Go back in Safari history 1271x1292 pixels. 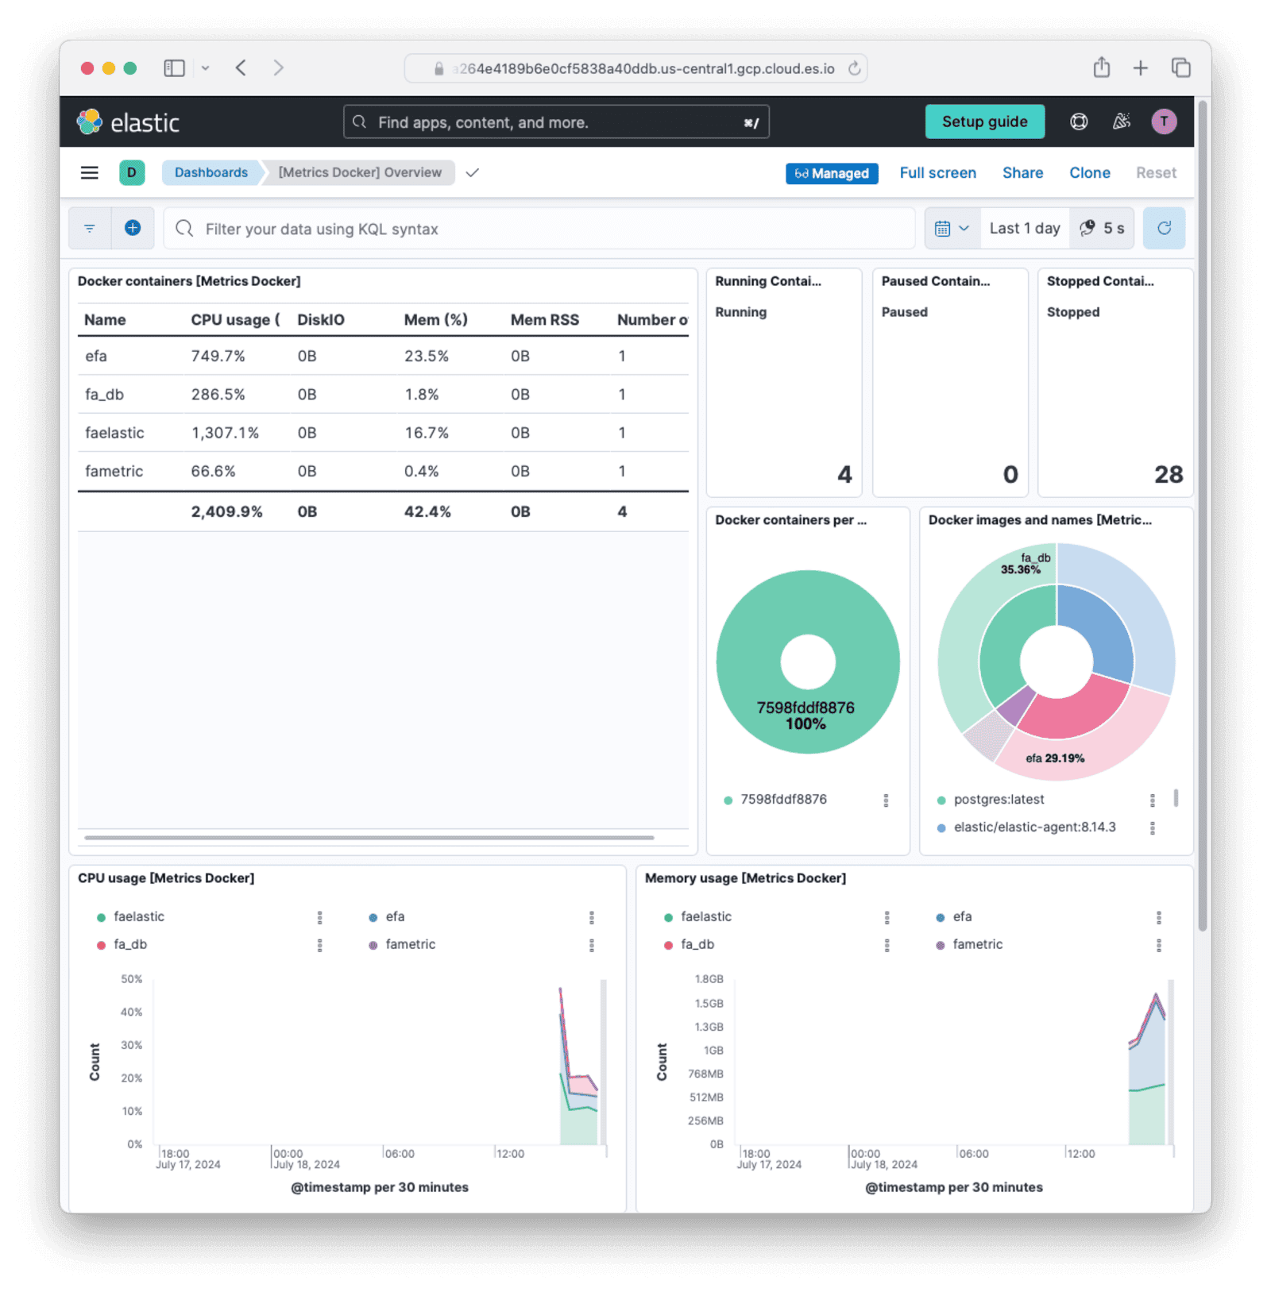pyautogui.click(x=241, y=68)
